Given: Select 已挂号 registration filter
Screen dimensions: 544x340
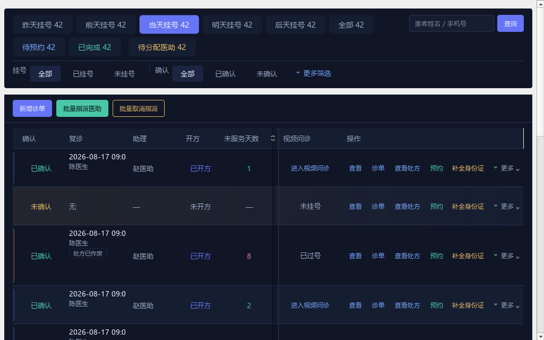Looking at the screenshot, I should pos(83,73).
